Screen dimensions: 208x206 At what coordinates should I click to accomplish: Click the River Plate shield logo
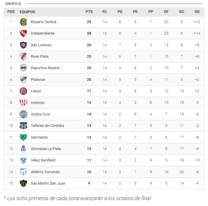pyautogui.click(x=23, y=57)
